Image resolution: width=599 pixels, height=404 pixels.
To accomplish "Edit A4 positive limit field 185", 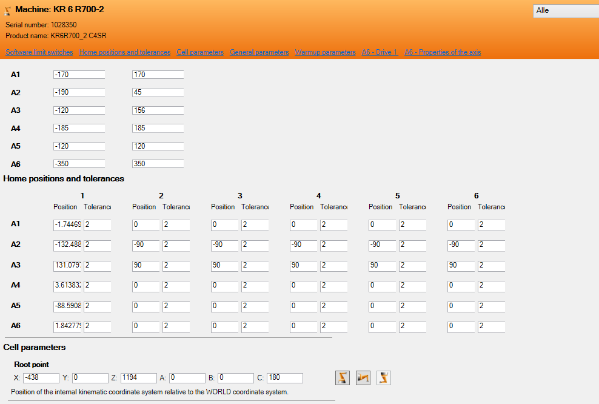I will pos(158,128).
